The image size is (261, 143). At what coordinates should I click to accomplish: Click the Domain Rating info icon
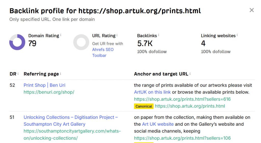click(x=61, y=35)
